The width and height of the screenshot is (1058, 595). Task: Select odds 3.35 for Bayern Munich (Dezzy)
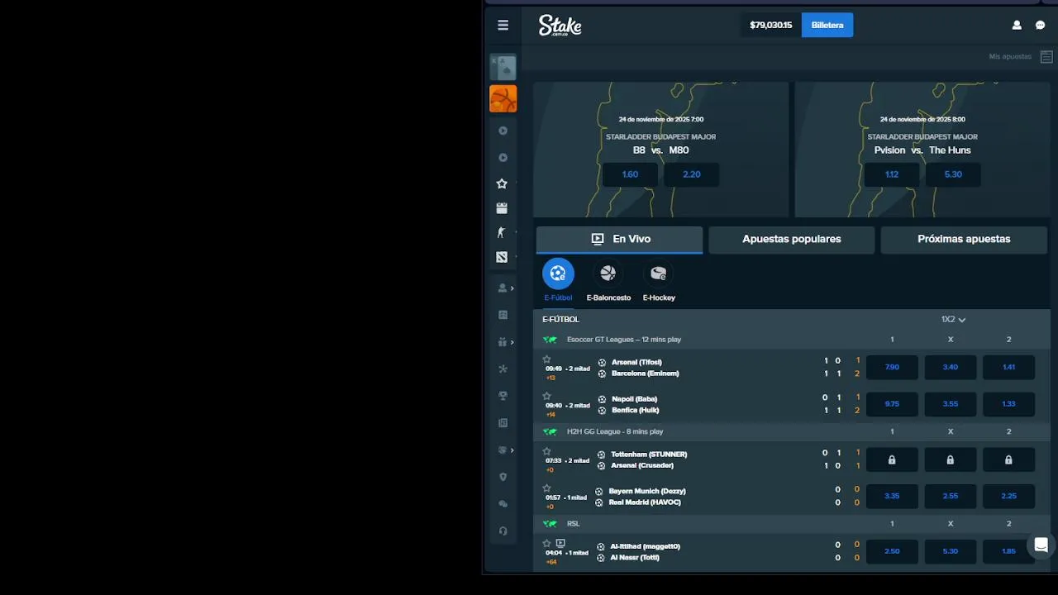tap(892, 496)
